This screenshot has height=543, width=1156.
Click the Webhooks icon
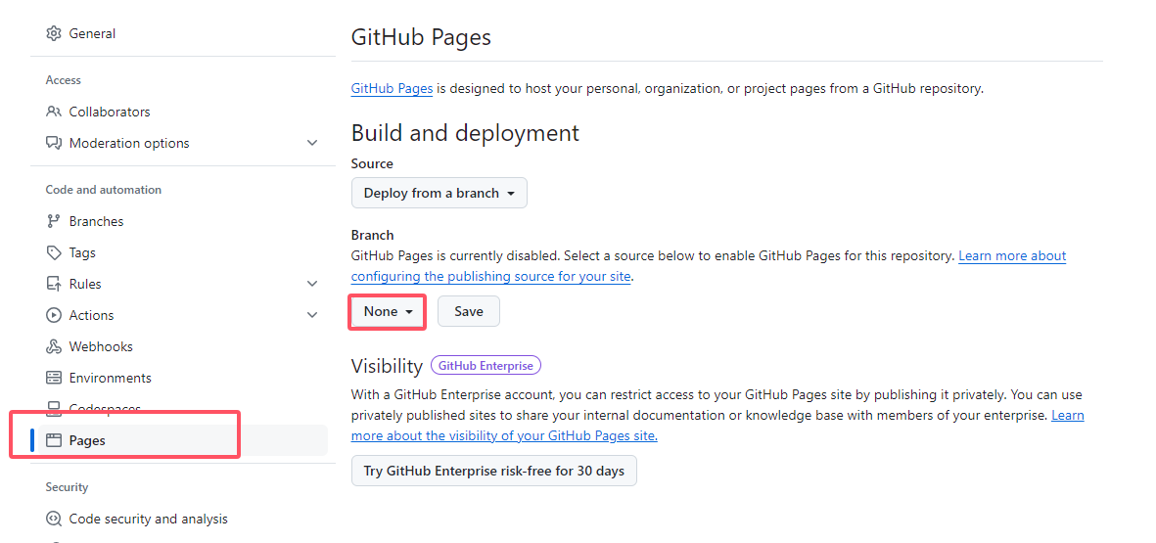point(54,346)
